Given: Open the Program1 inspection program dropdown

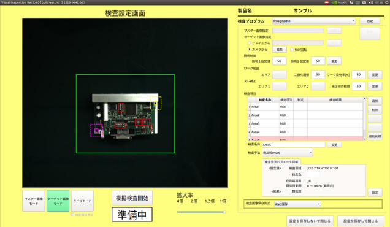Looking at the screenshot, I should [x=314, y=21].
